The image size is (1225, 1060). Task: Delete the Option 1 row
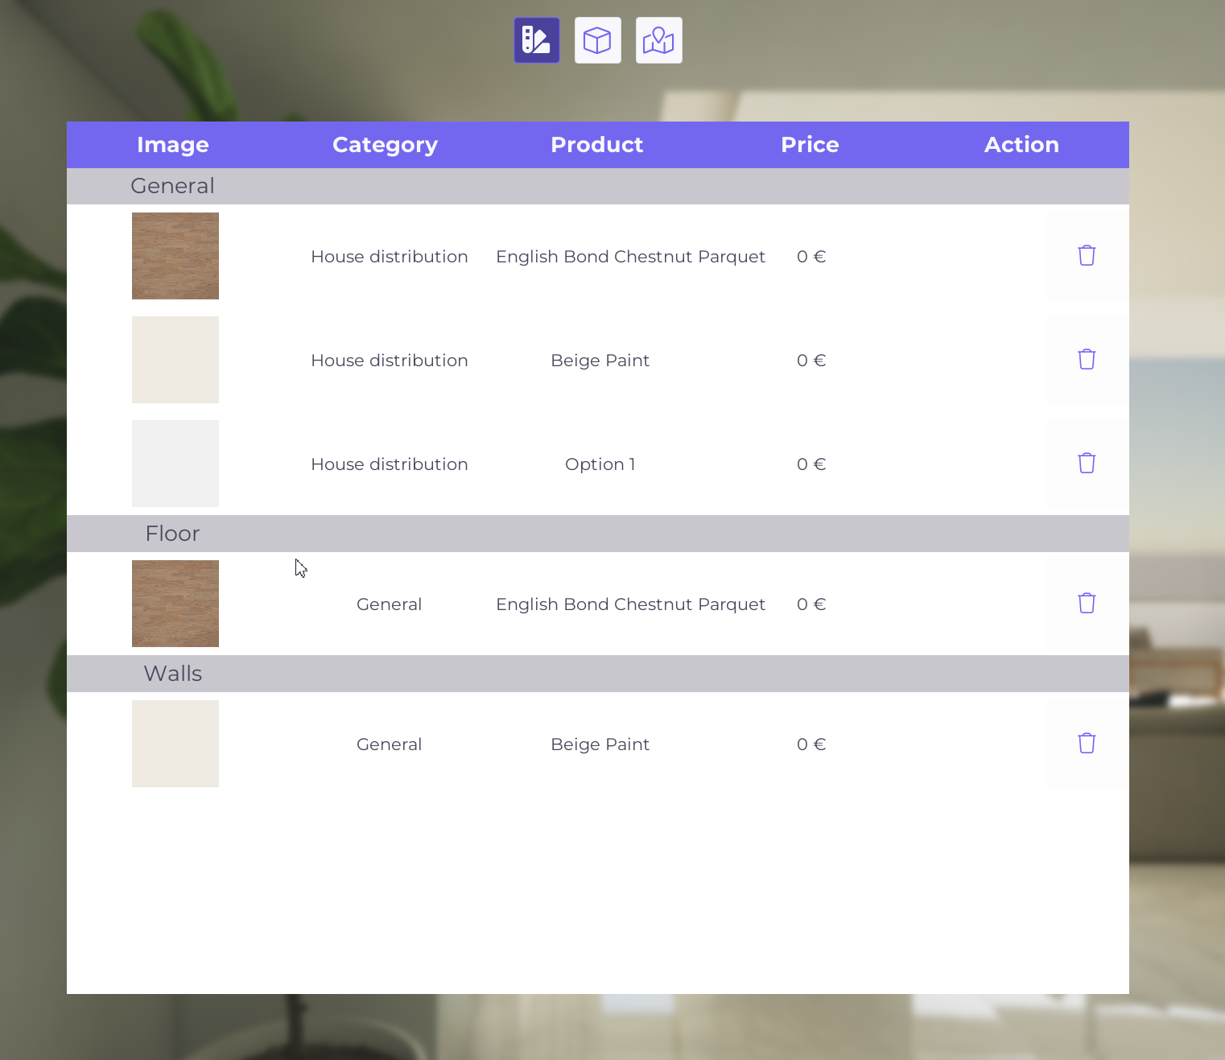(x=1086, y=464)
